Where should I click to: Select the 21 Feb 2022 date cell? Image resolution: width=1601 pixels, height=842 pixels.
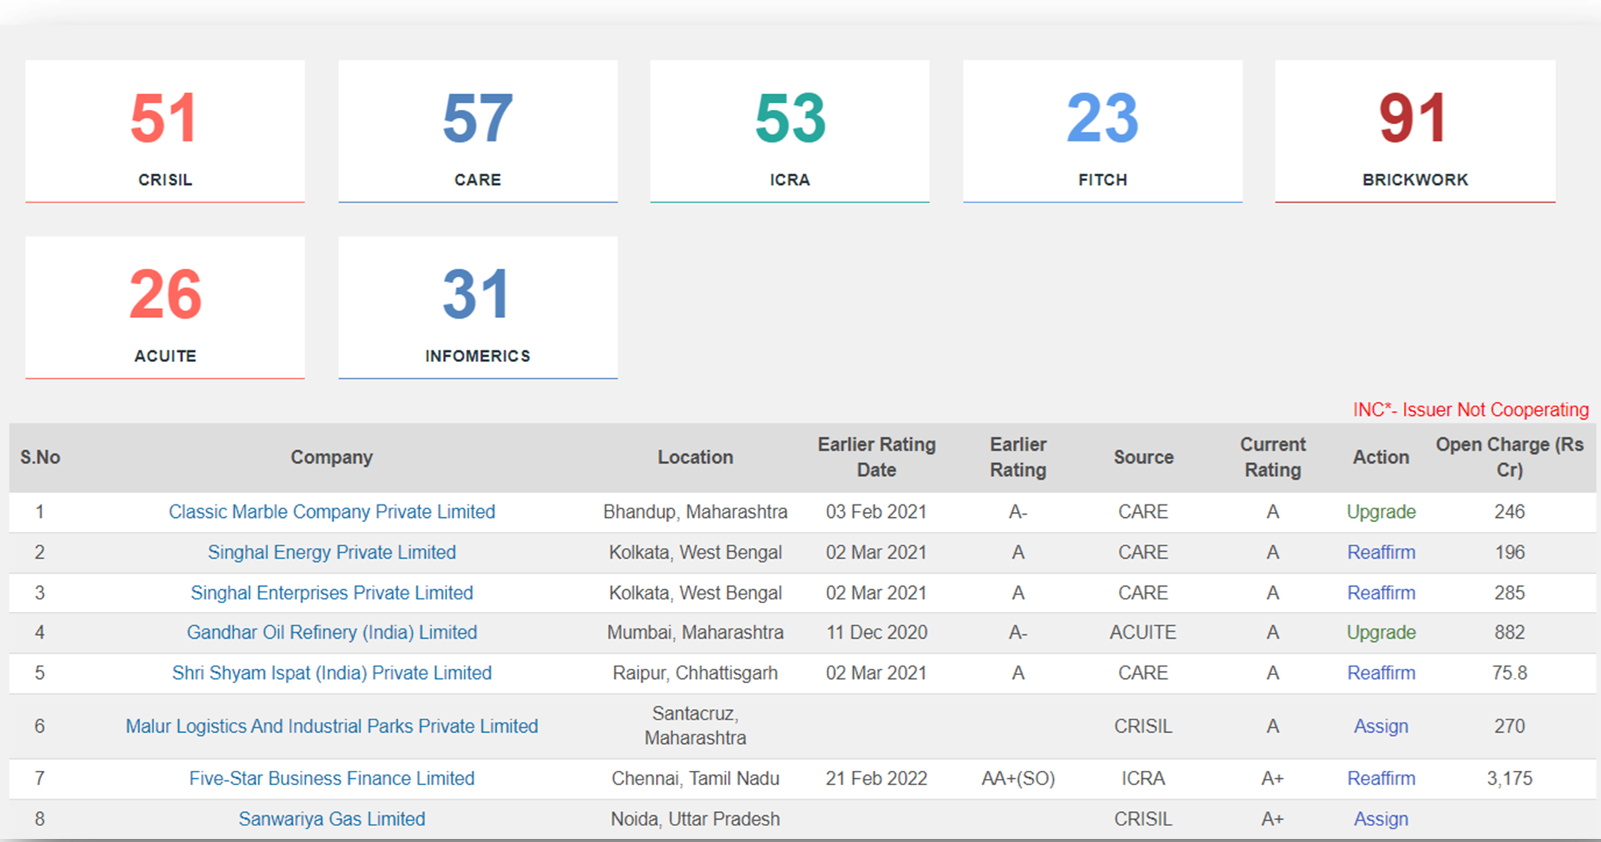pyautogui.click(x=877, y=778)
